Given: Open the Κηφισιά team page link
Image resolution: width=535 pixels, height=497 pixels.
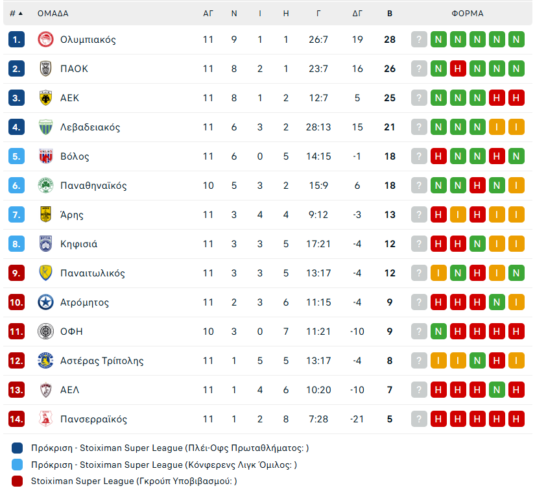Looking at the screenshot, I should point(78,244).
